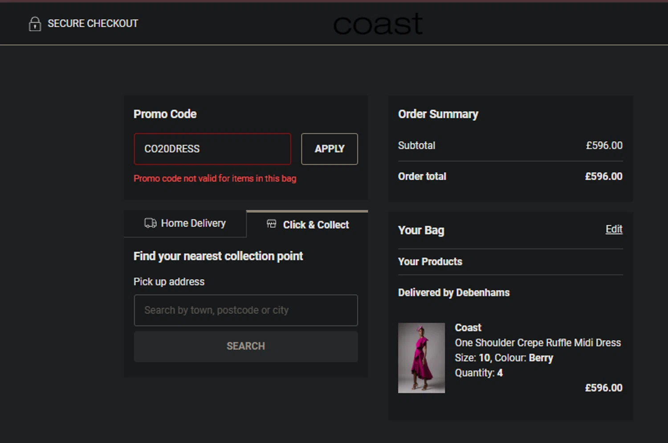Click the Size: 10, Colour: Berry text
668x443 pixels.
504,358
